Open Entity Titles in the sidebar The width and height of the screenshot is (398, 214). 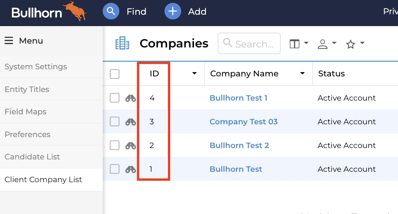tap(27, 89)
